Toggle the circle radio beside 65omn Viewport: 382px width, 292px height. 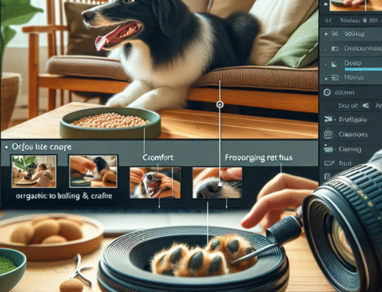click(x=327, y=93)
